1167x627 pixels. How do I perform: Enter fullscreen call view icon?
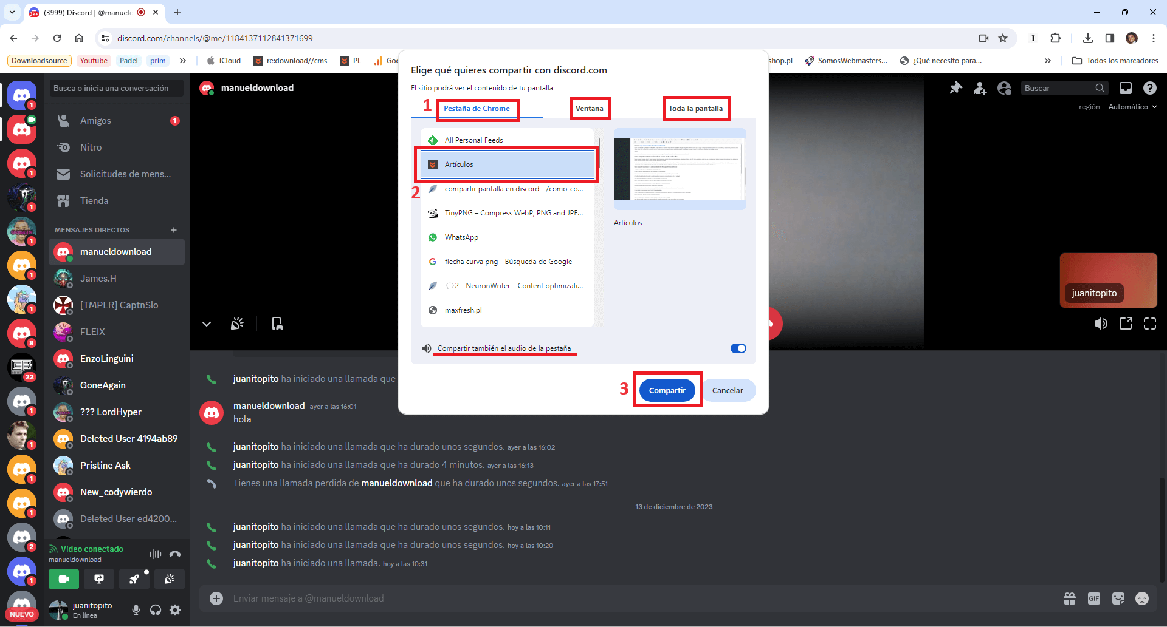[1150, 324]
